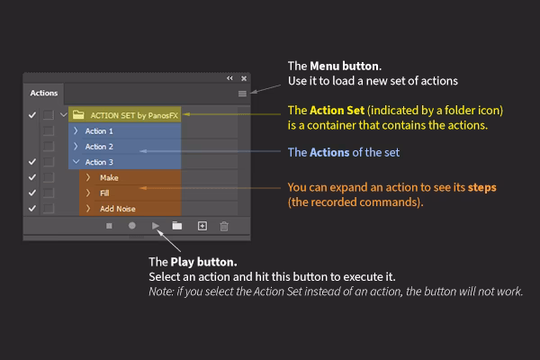Toggle the checkmark for the Fill step
Viewport: 540px width, 360px height.
click(32, 193)
